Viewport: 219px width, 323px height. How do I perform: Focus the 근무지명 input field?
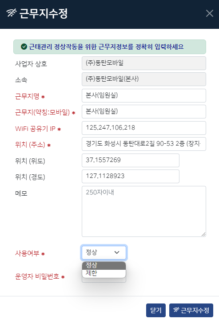[144, 95]
